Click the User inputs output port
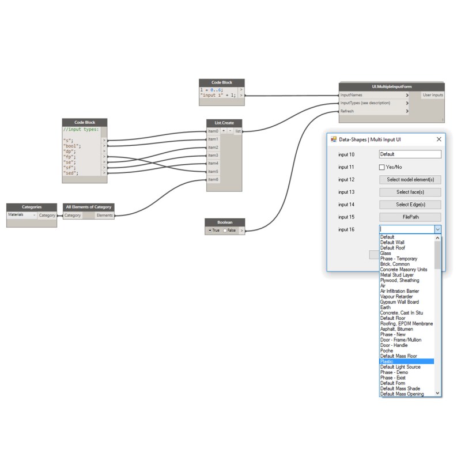Image resolution: width=461 pixels, height=461 pixels. click(x=433, y=95)
